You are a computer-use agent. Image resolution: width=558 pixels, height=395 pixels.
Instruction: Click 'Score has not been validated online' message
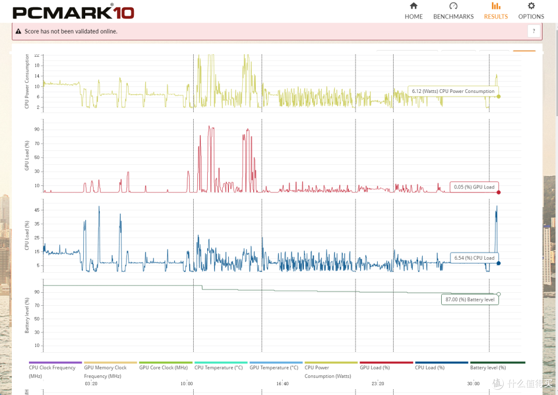click(71, 31)
